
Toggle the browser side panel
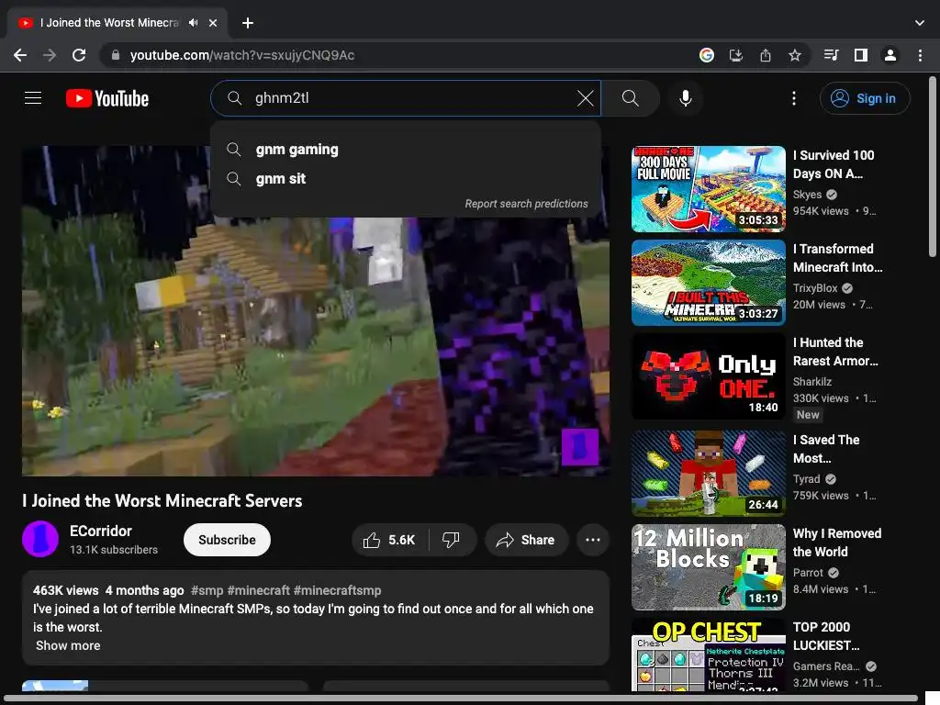[861, 55]
